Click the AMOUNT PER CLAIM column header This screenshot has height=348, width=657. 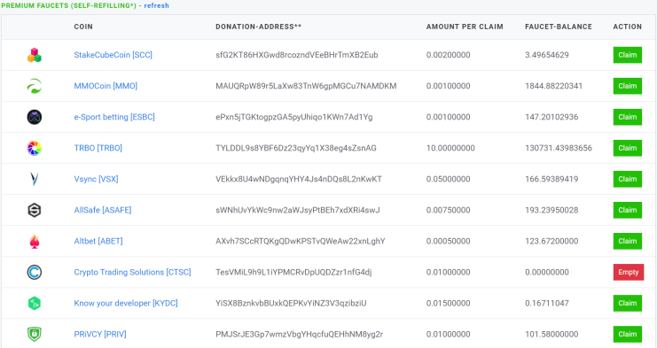465,27
